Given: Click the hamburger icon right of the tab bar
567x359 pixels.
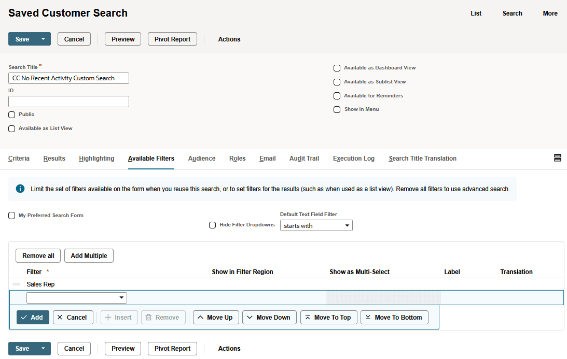Looking at the screenshot, I should click(x=558, y=157).
